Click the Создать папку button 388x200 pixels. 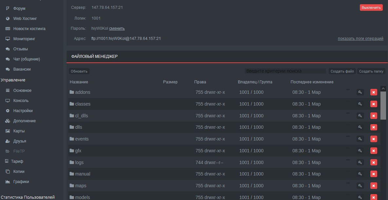pyautogui.click(x=371, y=71)
